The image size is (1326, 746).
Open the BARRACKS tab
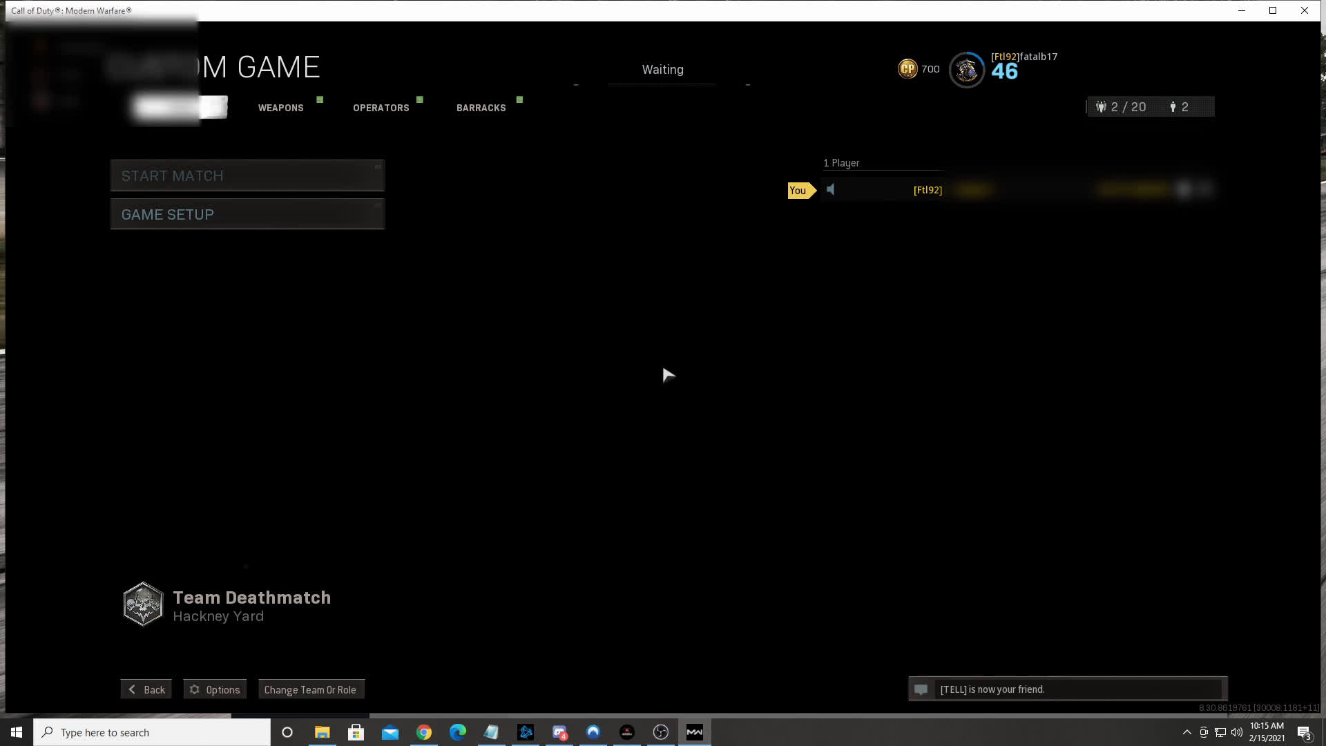(x=481, y=108)
